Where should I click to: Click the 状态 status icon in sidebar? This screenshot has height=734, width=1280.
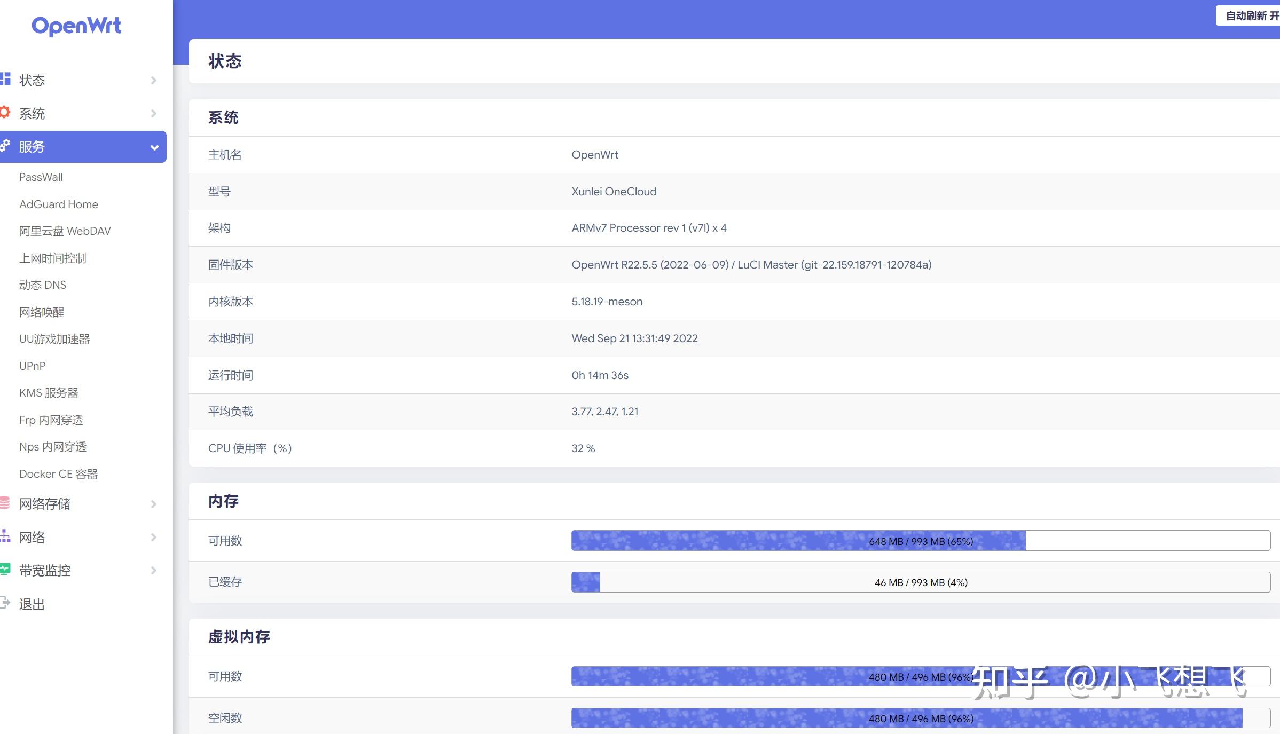click(6, 80)
